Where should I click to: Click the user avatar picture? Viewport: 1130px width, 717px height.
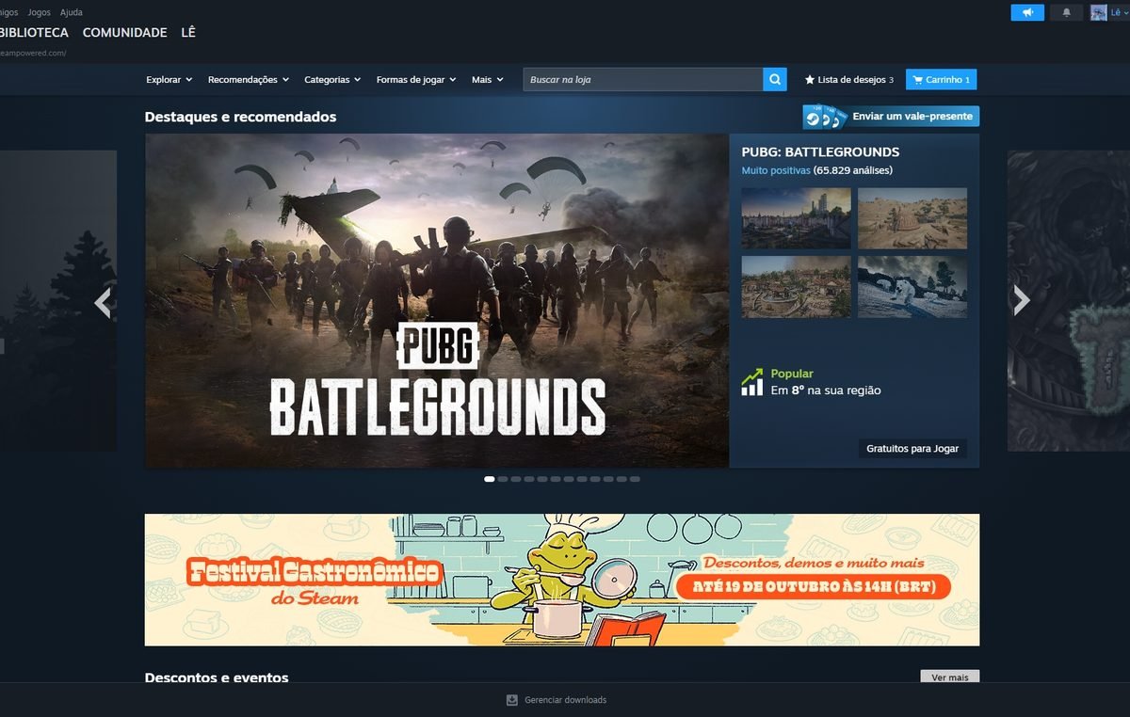click(x=1099, y=12)
